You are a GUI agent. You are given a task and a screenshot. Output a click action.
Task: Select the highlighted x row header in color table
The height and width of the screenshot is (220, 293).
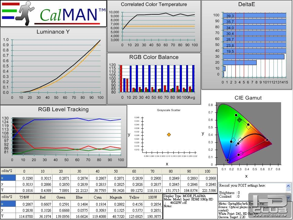click(8, 204)
